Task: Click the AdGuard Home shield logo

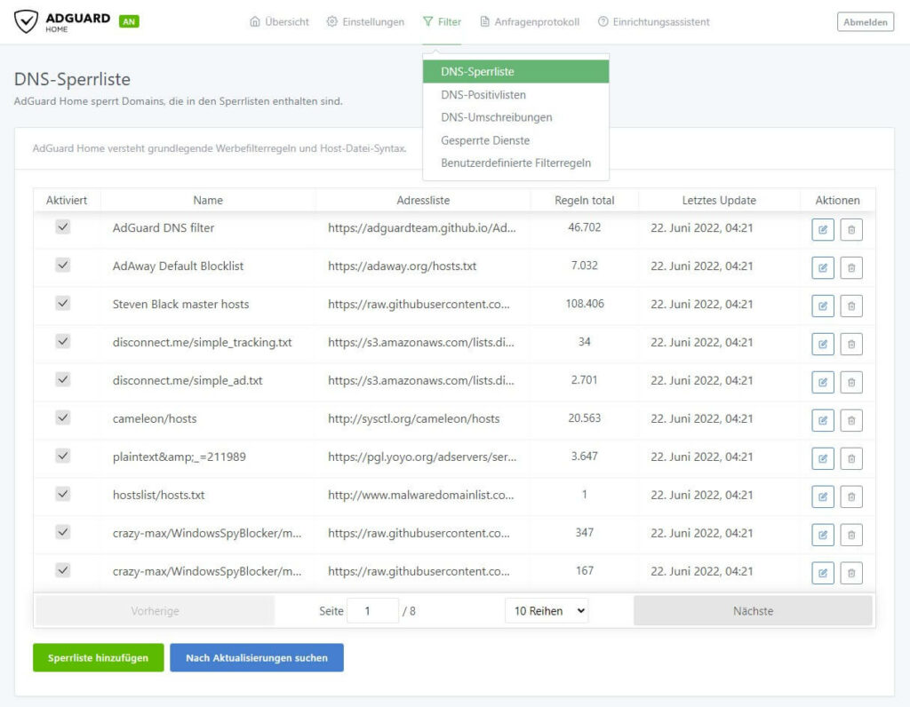Action: (x=26, y=21)
